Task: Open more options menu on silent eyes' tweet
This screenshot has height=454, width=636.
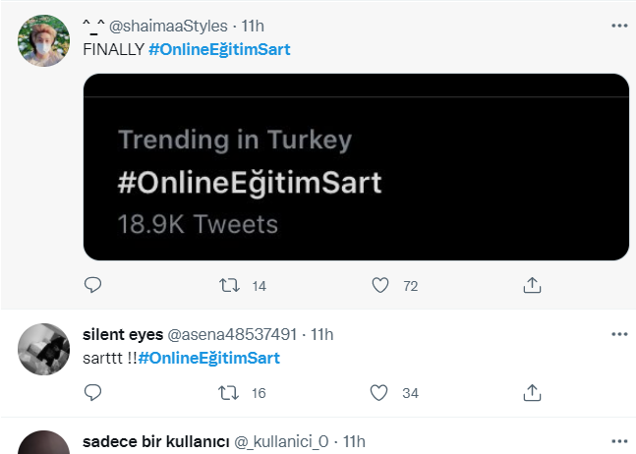Action: pos(619,334)
